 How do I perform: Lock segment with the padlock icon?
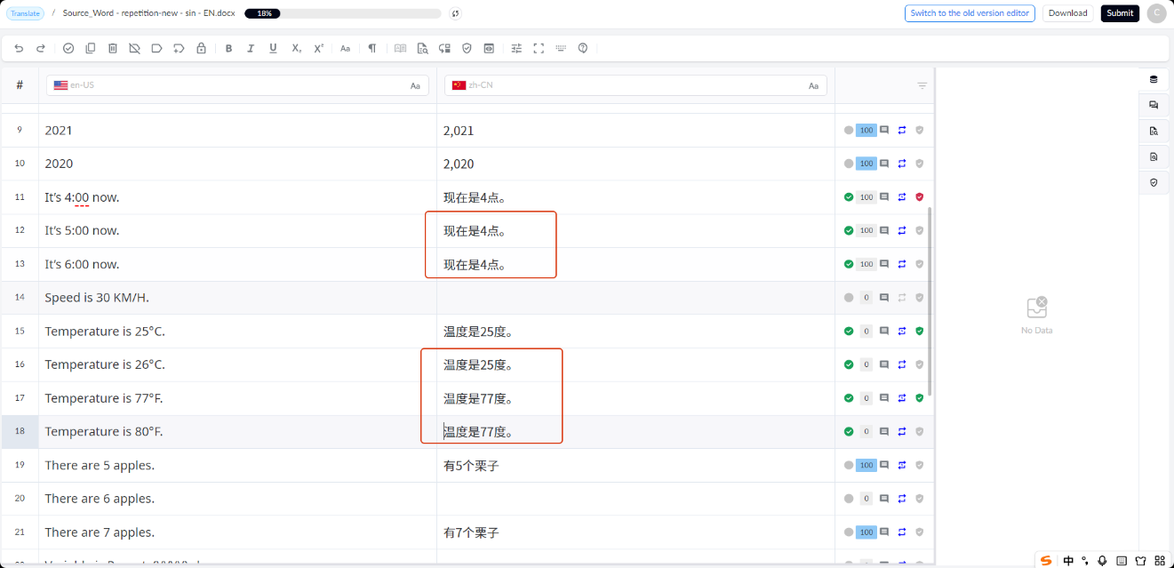point(201,48)
